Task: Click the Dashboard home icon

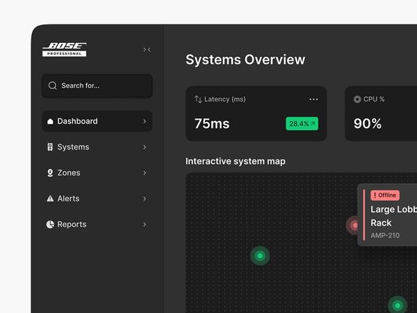Action: (50, 121)
